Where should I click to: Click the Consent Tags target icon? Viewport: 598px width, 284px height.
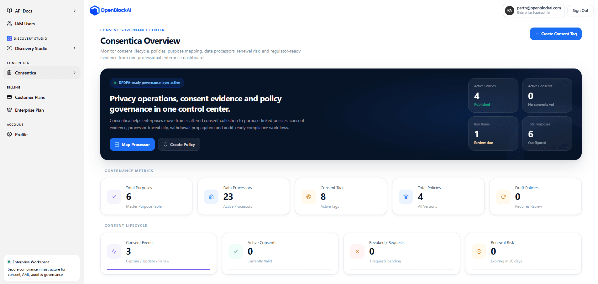tap(309, 197)
